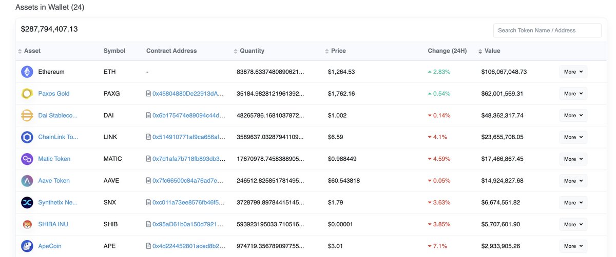Image resolution: width=616 pixels, height=257 pixels.
Task: Click the Ethereum logo icon
Action: [27, 72]
